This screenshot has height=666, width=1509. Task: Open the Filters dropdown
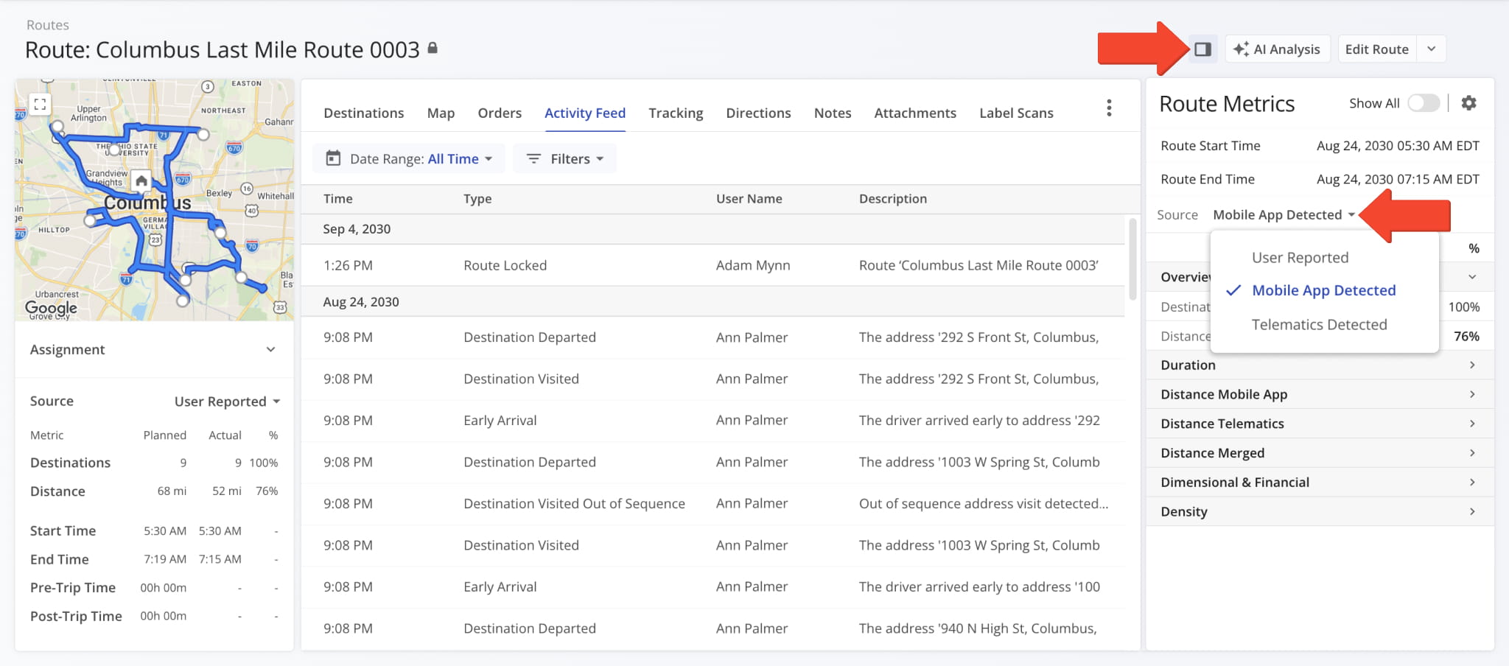click(565, 158)
